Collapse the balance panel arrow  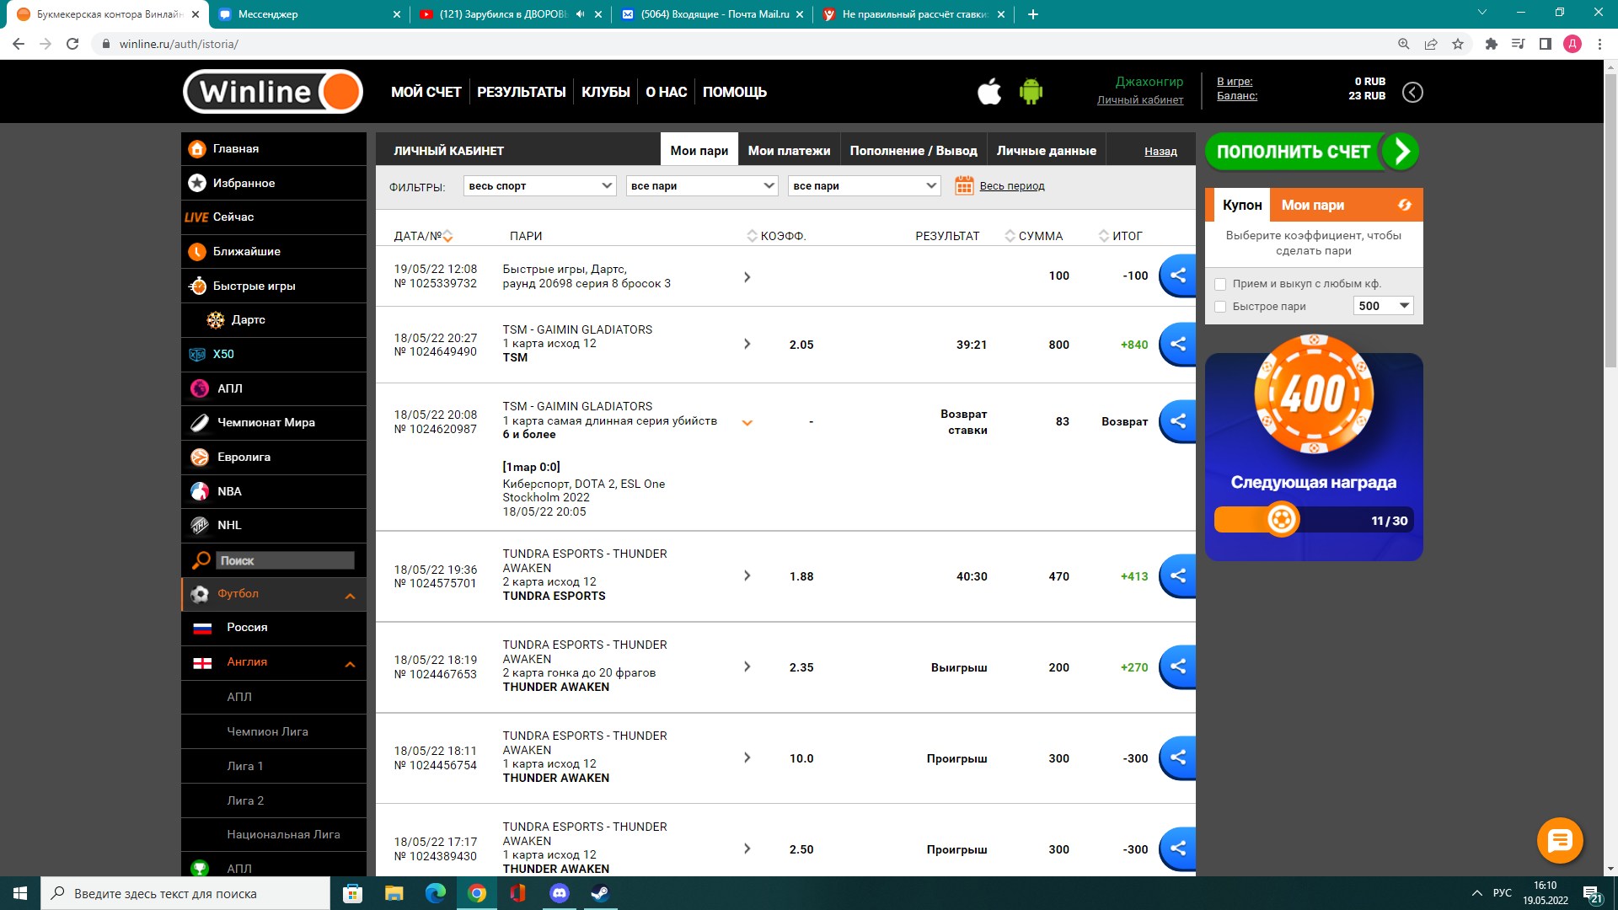click(x=1413, y=92)
